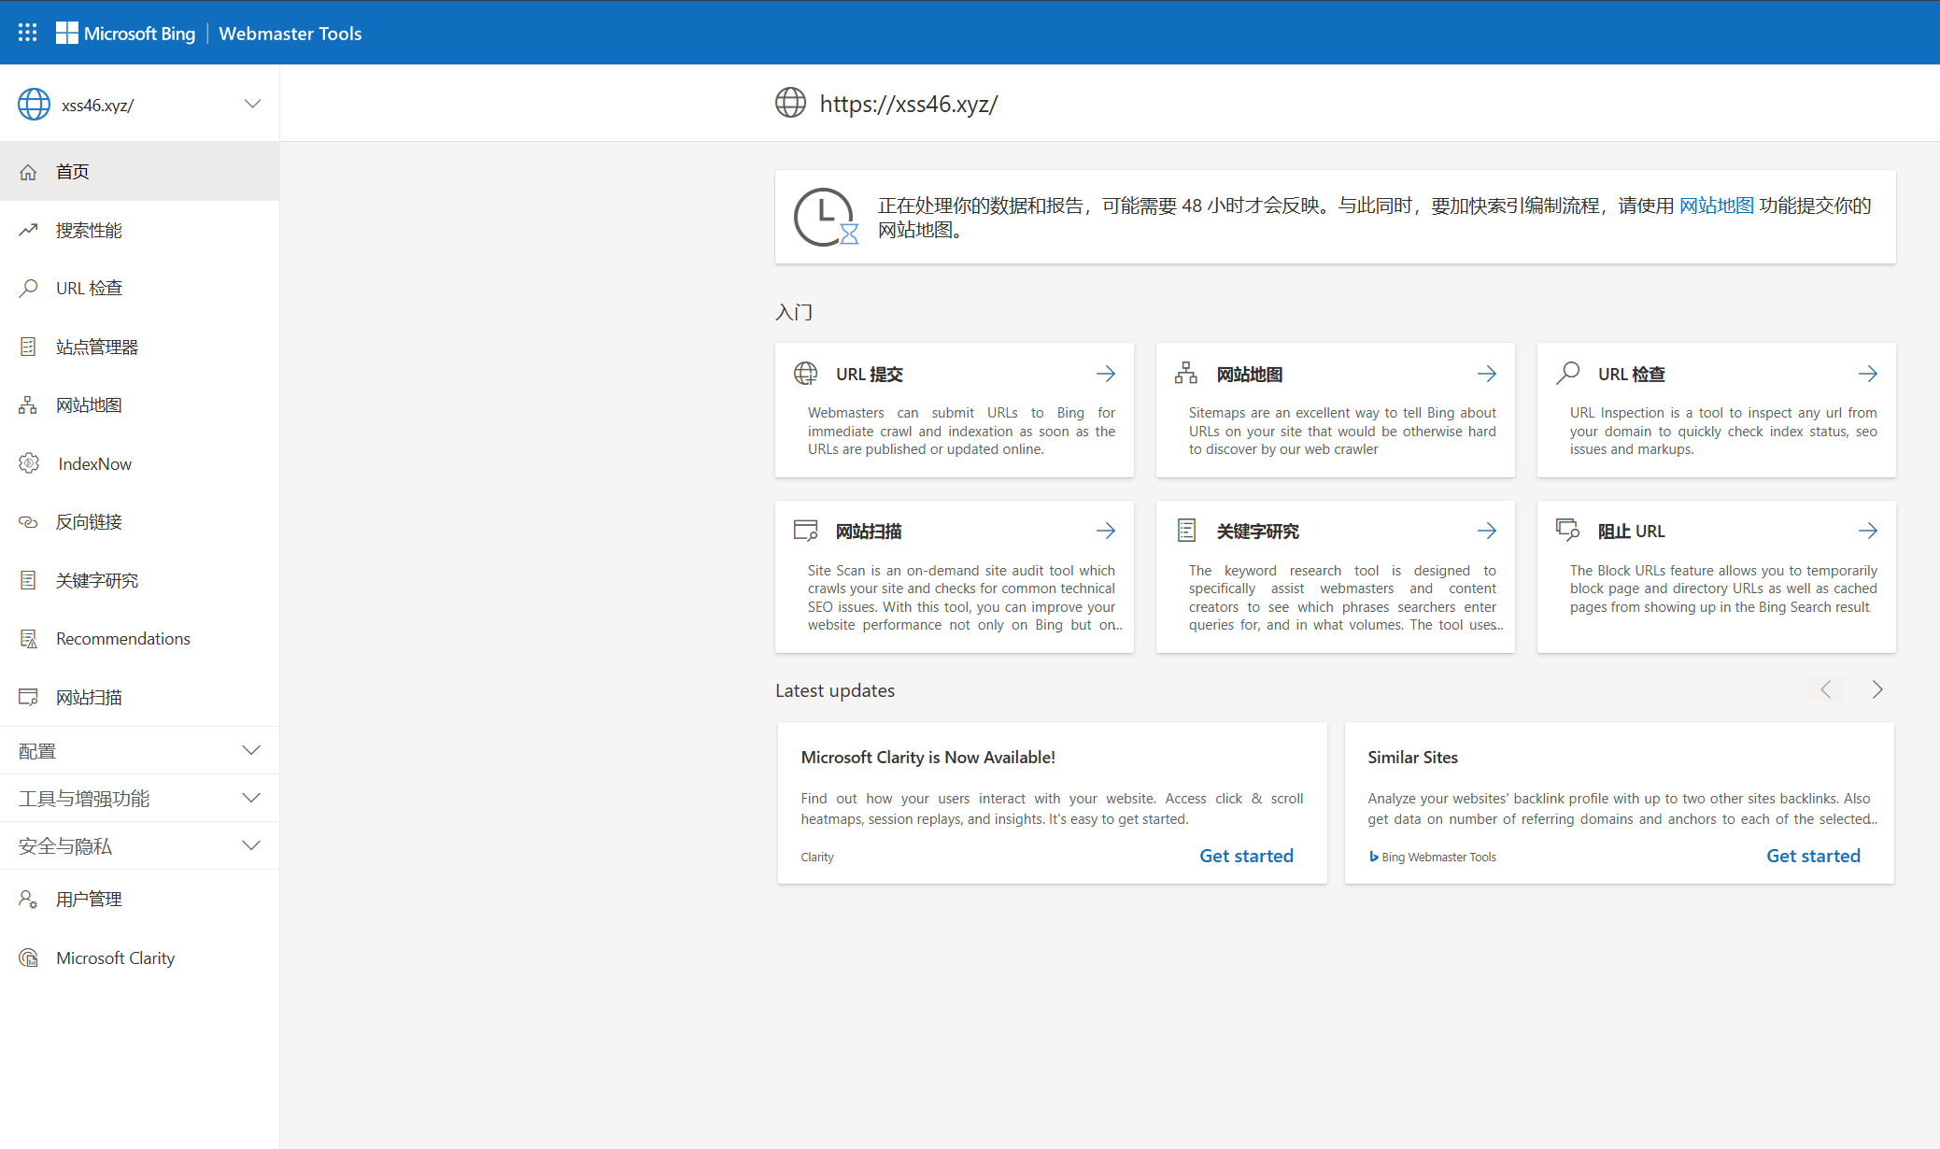Open Recommendations in the sidebar
Screen dimensions: 1940x1149
pos(140,639)
